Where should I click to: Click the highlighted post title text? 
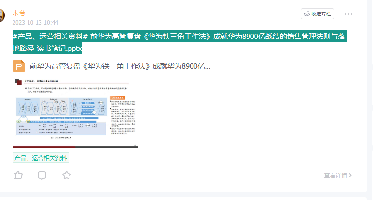180,42
